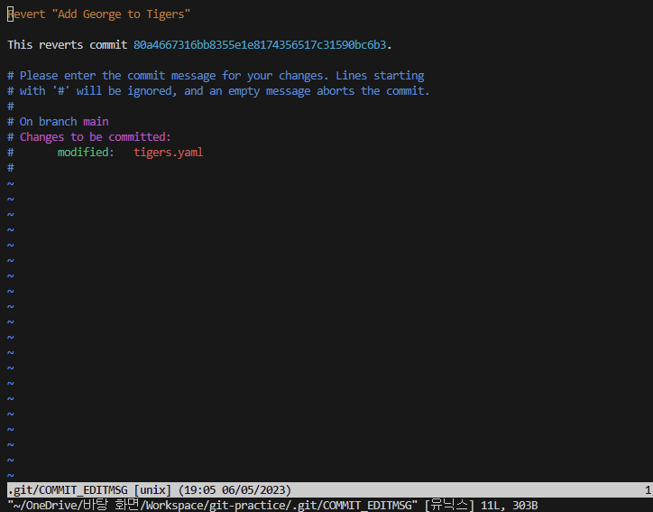Click the timestamp (19:05 06/05/2023) in status line
653x512 pixels.
[235, 490]
